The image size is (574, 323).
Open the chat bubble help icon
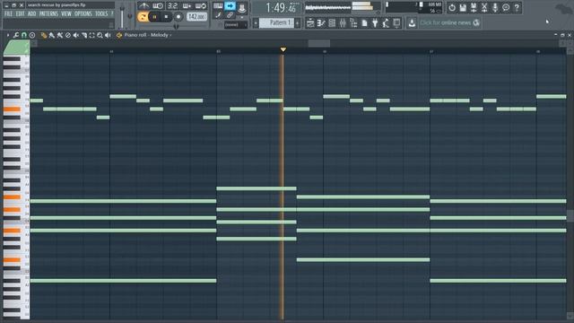point(506,8)
